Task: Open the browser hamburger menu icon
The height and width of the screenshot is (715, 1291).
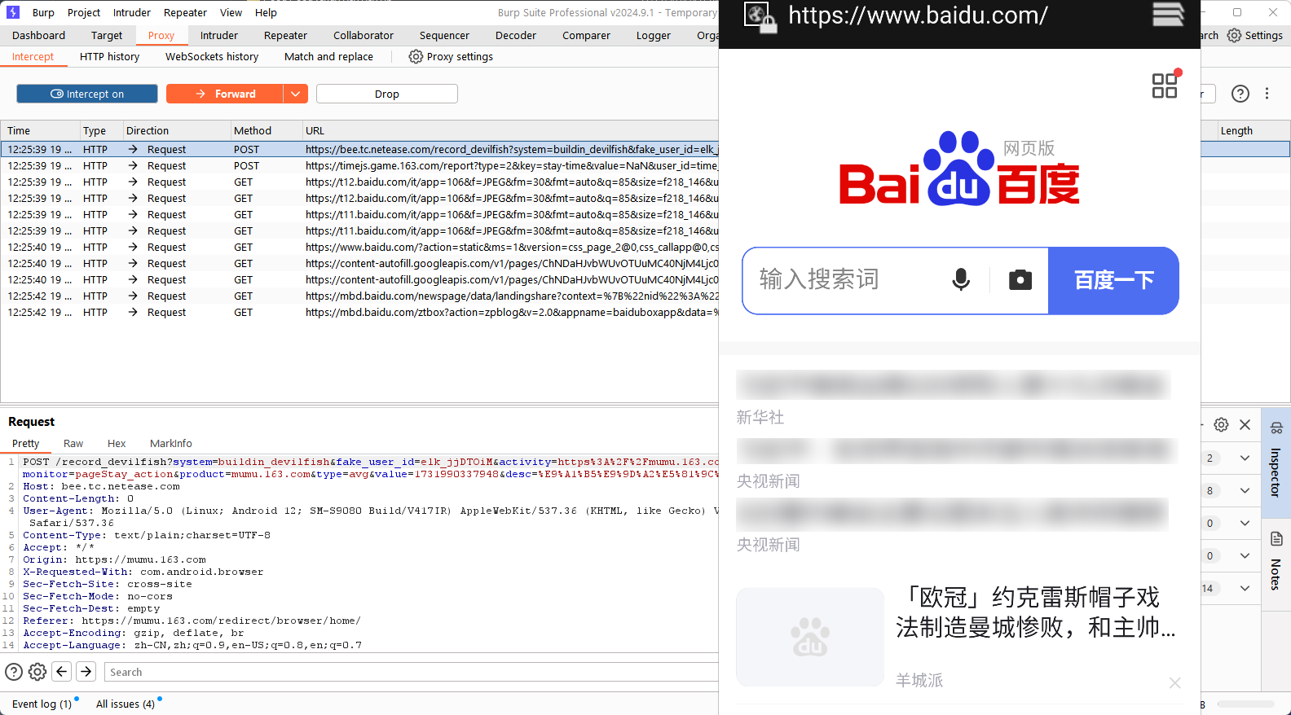Action: (x=1167, y=15)
